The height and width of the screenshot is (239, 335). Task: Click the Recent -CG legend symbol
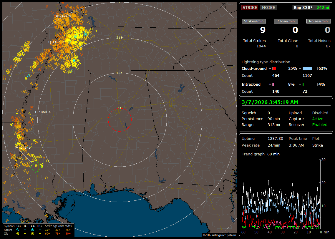click(x=18, y=230)
